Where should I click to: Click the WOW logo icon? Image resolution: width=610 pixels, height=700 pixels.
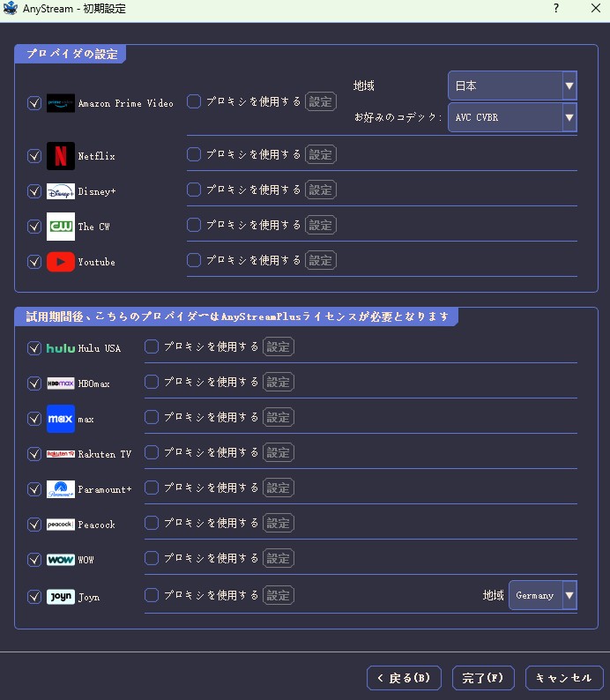click(x=61, y=560)
